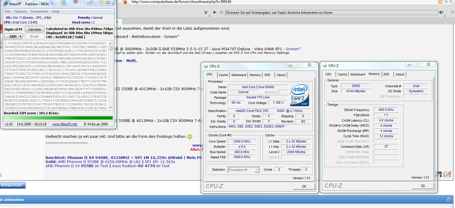Open the www.MaxxPI.net link
This screenshot has height=208, width=455.
(65, 124)
